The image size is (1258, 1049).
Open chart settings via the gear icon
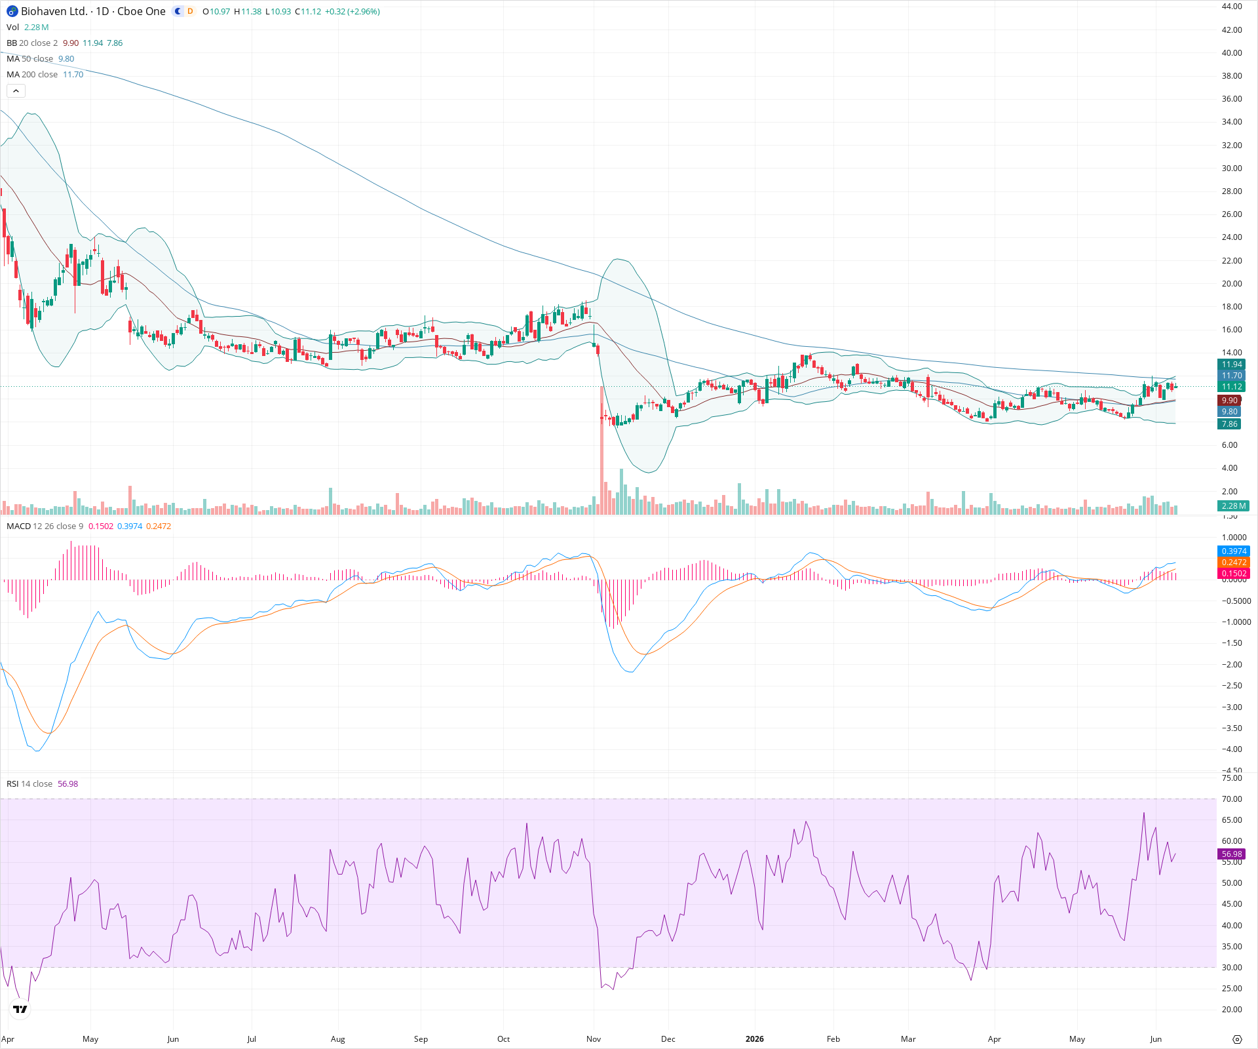(x=1237, y=1039)
